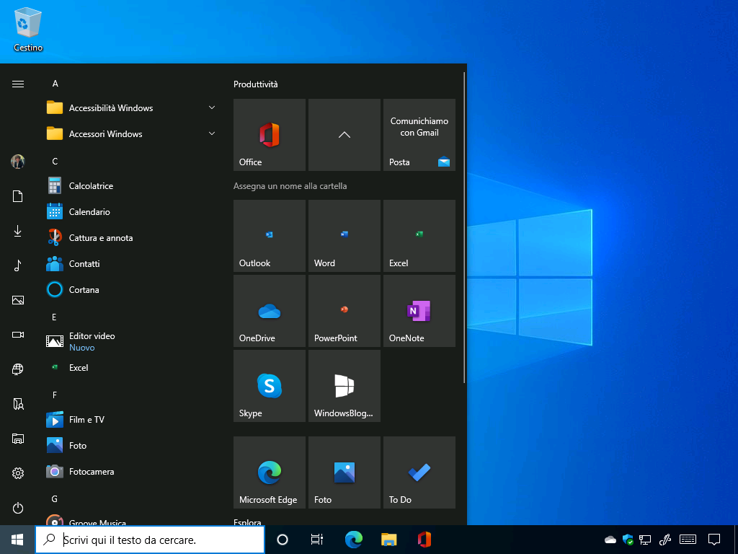Click the letter E group header
This screenshot has height=554, width=738.
coord(54,317)
